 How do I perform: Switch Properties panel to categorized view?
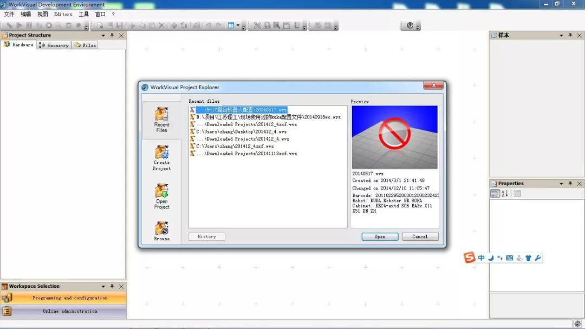point(495,194)
